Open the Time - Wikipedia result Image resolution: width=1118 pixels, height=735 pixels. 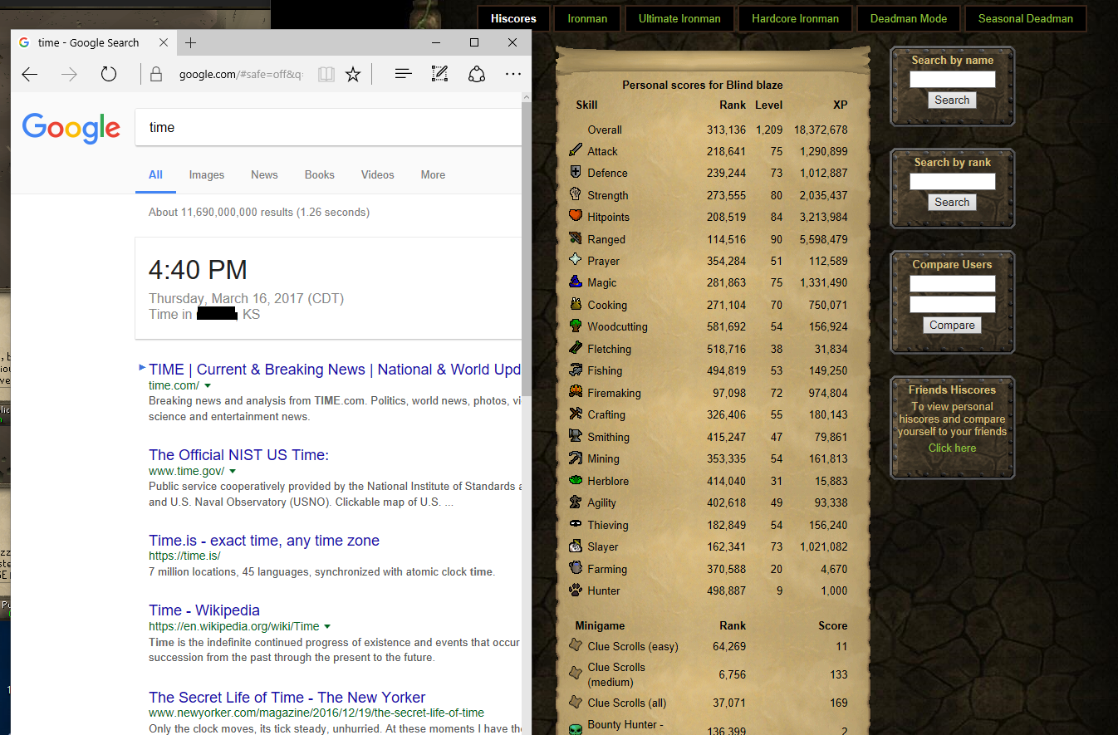pyautogui.click(x=204, y=610)
